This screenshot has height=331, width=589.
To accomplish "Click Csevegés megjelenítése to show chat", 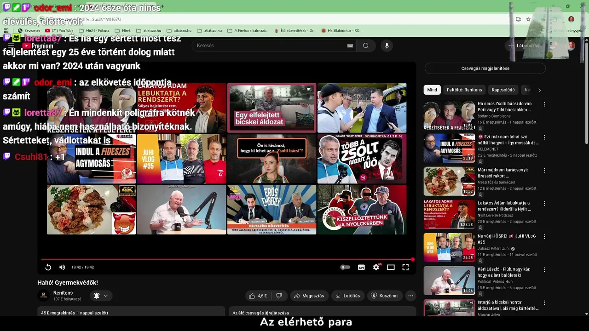I will tap(485, 68).
